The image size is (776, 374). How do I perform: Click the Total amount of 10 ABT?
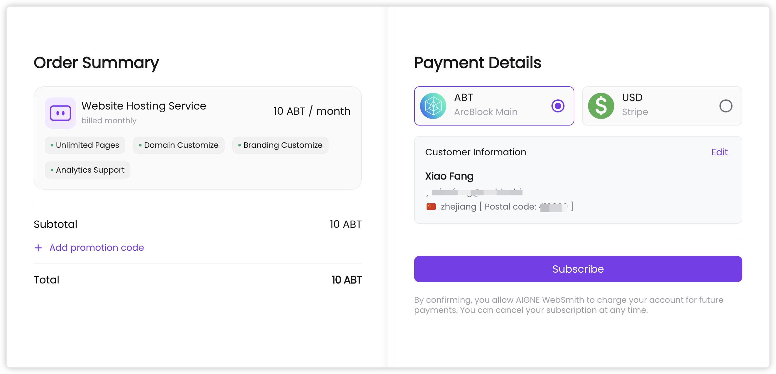point(346,280)
